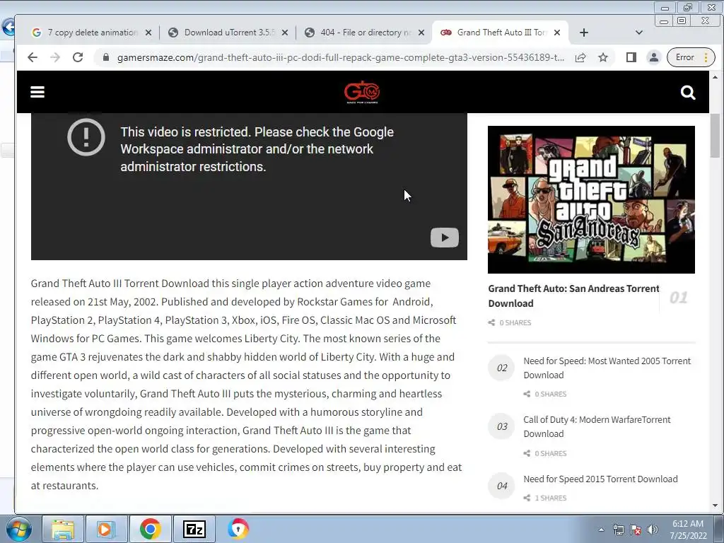Open Action Center flag tray icon
Viewport: 724px width, 543px height.
(x=636, y=530)
